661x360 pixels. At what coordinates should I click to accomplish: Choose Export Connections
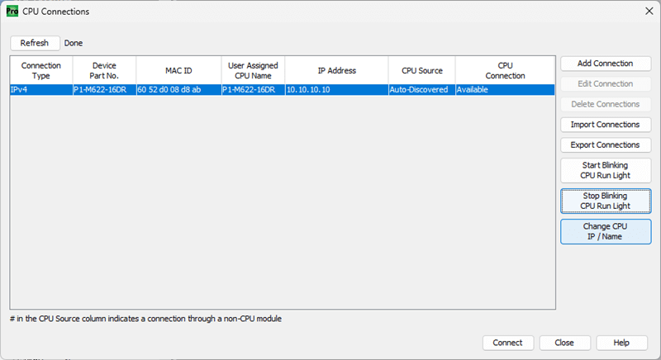(605, 145)
